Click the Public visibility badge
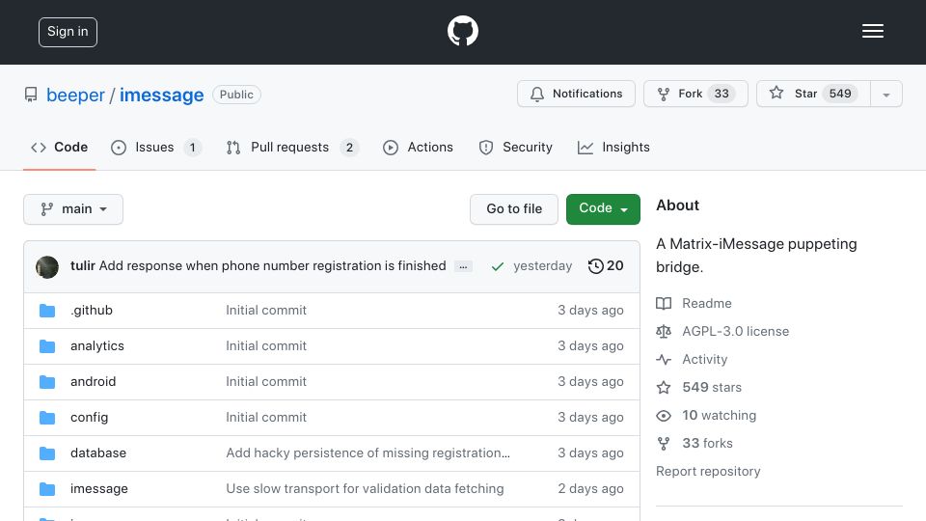This screenshot has width=926, height=521. click(x=237, y=95)
